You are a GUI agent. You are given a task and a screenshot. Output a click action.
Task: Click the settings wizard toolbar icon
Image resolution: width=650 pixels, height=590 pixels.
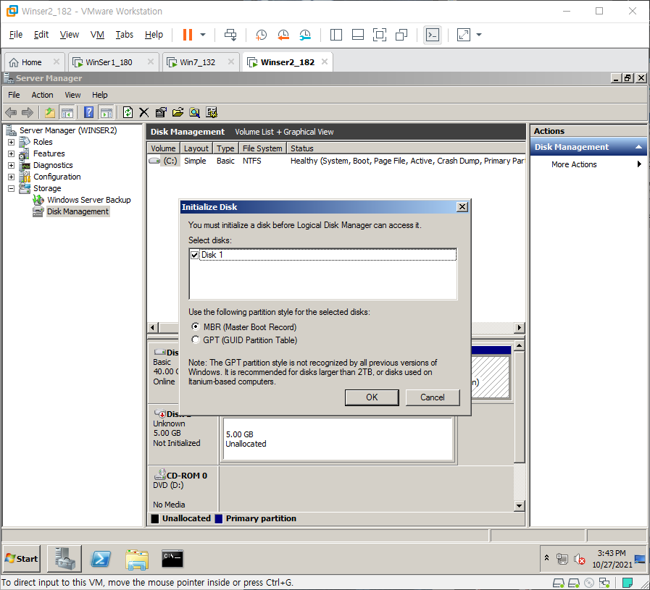point(212,112)
